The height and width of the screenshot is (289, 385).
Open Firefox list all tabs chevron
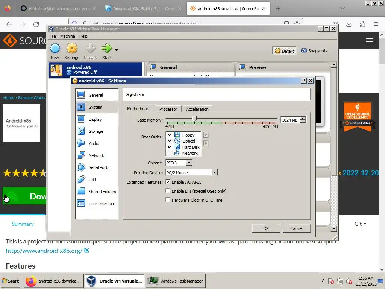(x=342, y=8)
